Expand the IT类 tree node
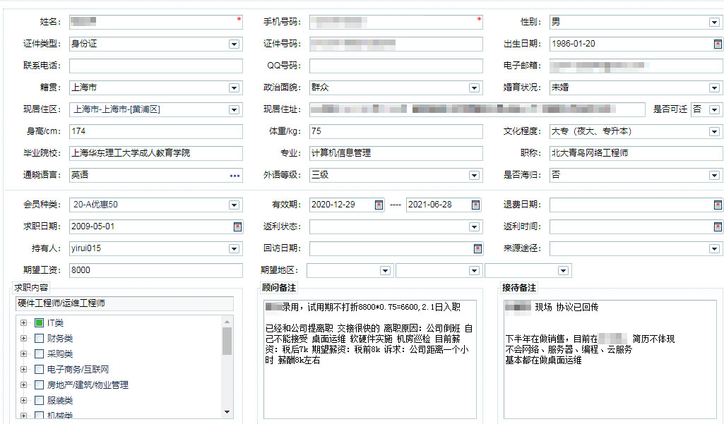Image resolution: width=724 pixels, height=424 pixels. pyautogui.click(x=23, y=323)
